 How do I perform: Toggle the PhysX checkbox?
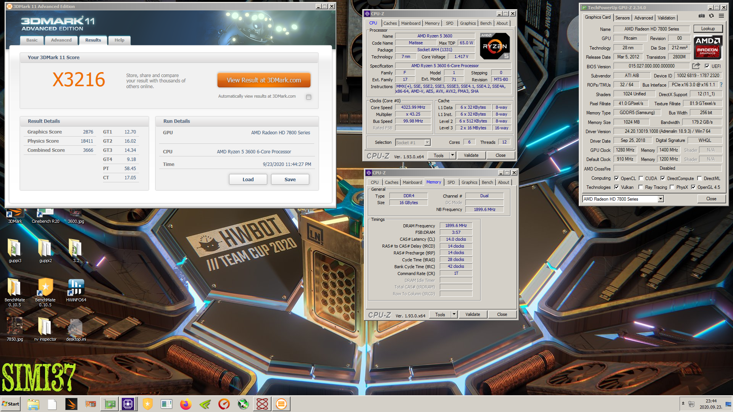672,187
